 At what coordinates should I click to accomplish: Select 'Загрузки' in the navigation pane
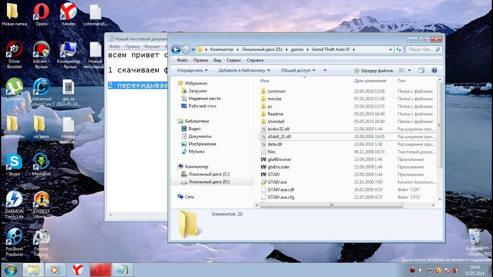pyautogui.click(x=197, y=91)
